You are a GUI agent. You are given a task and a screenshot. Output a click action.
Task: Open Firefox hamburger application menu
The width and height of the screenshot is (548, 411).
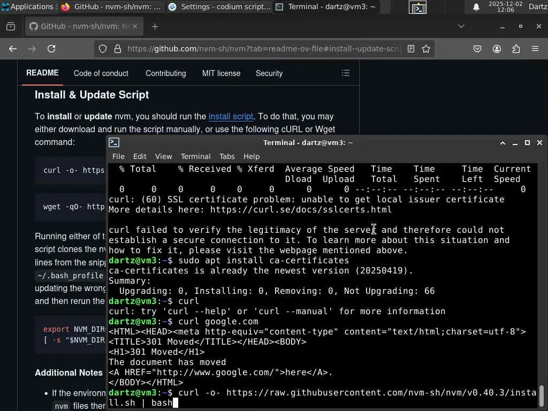pos(535,49)
